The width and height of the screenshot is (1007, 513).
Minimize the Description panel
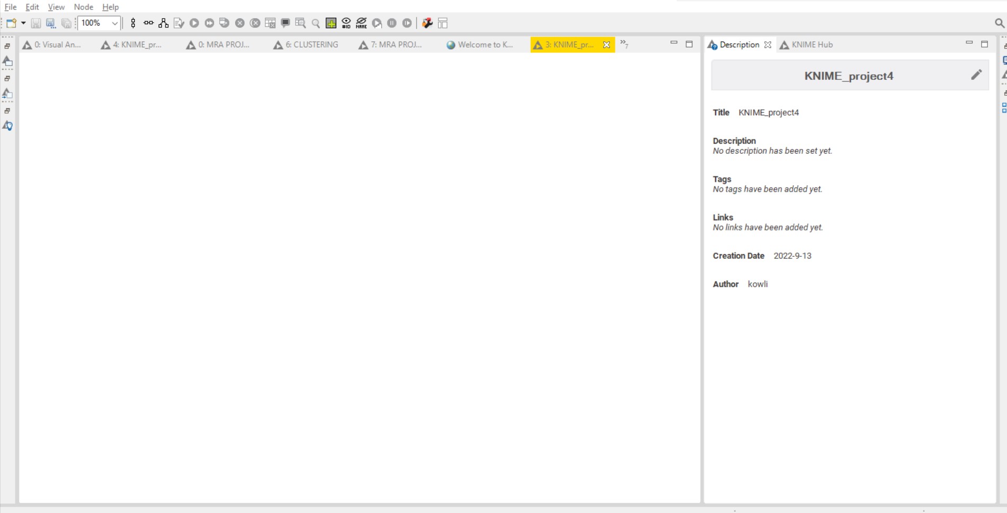[969, 43]
